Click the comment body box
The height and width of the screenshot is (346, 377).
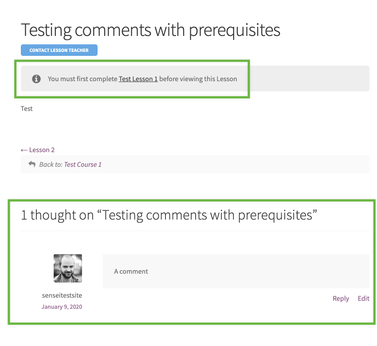point(236,271)
